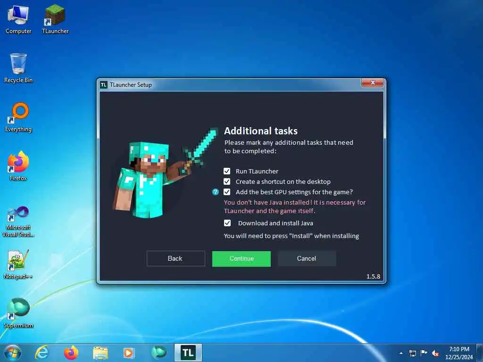Uncheck the Run TLauncher checkbox

[227, 171]
